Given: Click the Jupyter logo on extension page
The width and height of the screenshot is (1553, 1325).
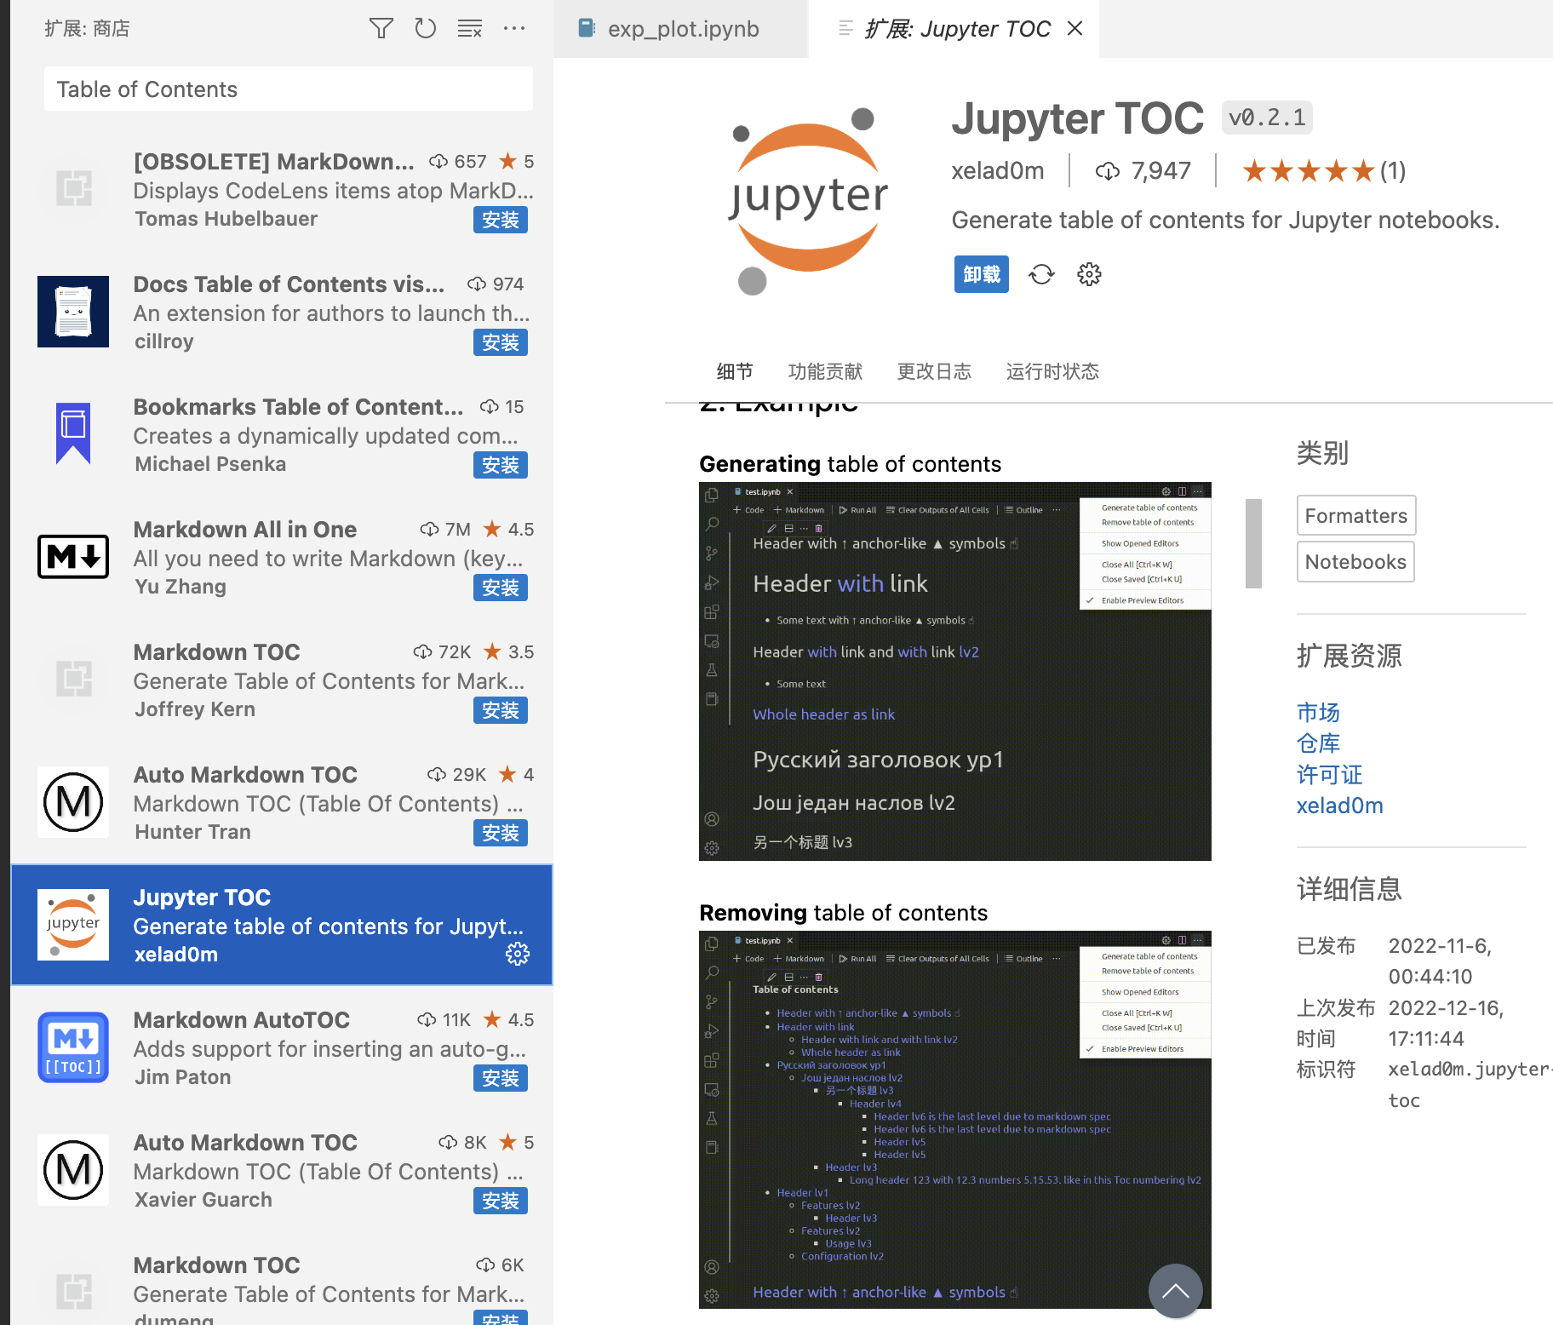Looking at the screenshot, I should (808, 201).
